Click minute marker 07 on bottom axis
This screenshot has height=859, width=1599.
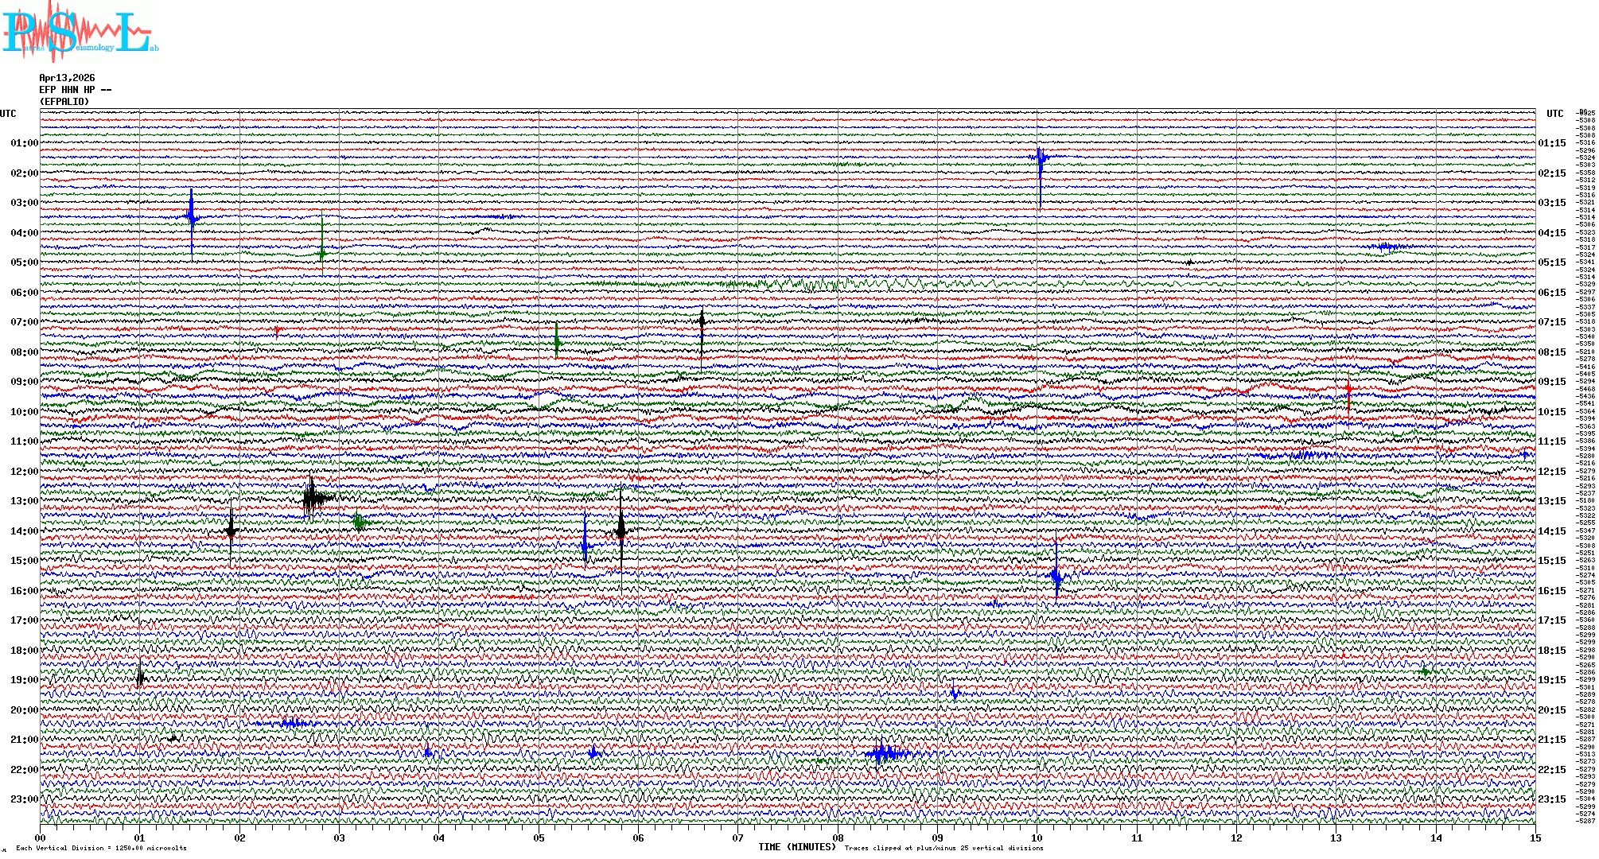click(x=737, y=838)
